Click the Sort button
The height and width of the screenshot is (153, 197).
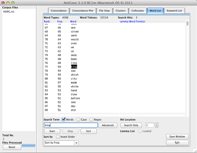[89, 131]
